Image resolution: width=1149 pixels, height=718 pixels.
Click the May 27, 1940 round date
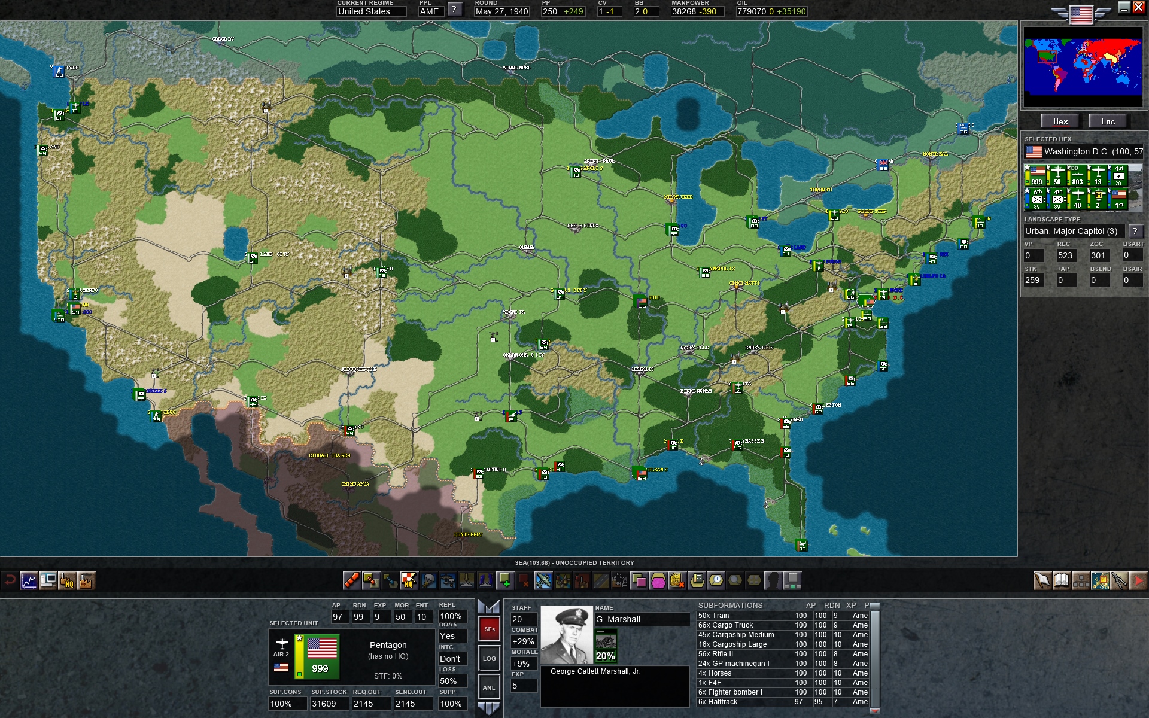501,11
